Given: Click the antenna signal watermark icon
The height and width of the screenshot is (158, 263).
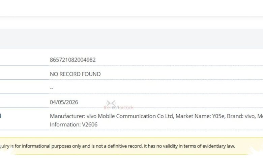Looking at the screenshot, I should [111, 103].
